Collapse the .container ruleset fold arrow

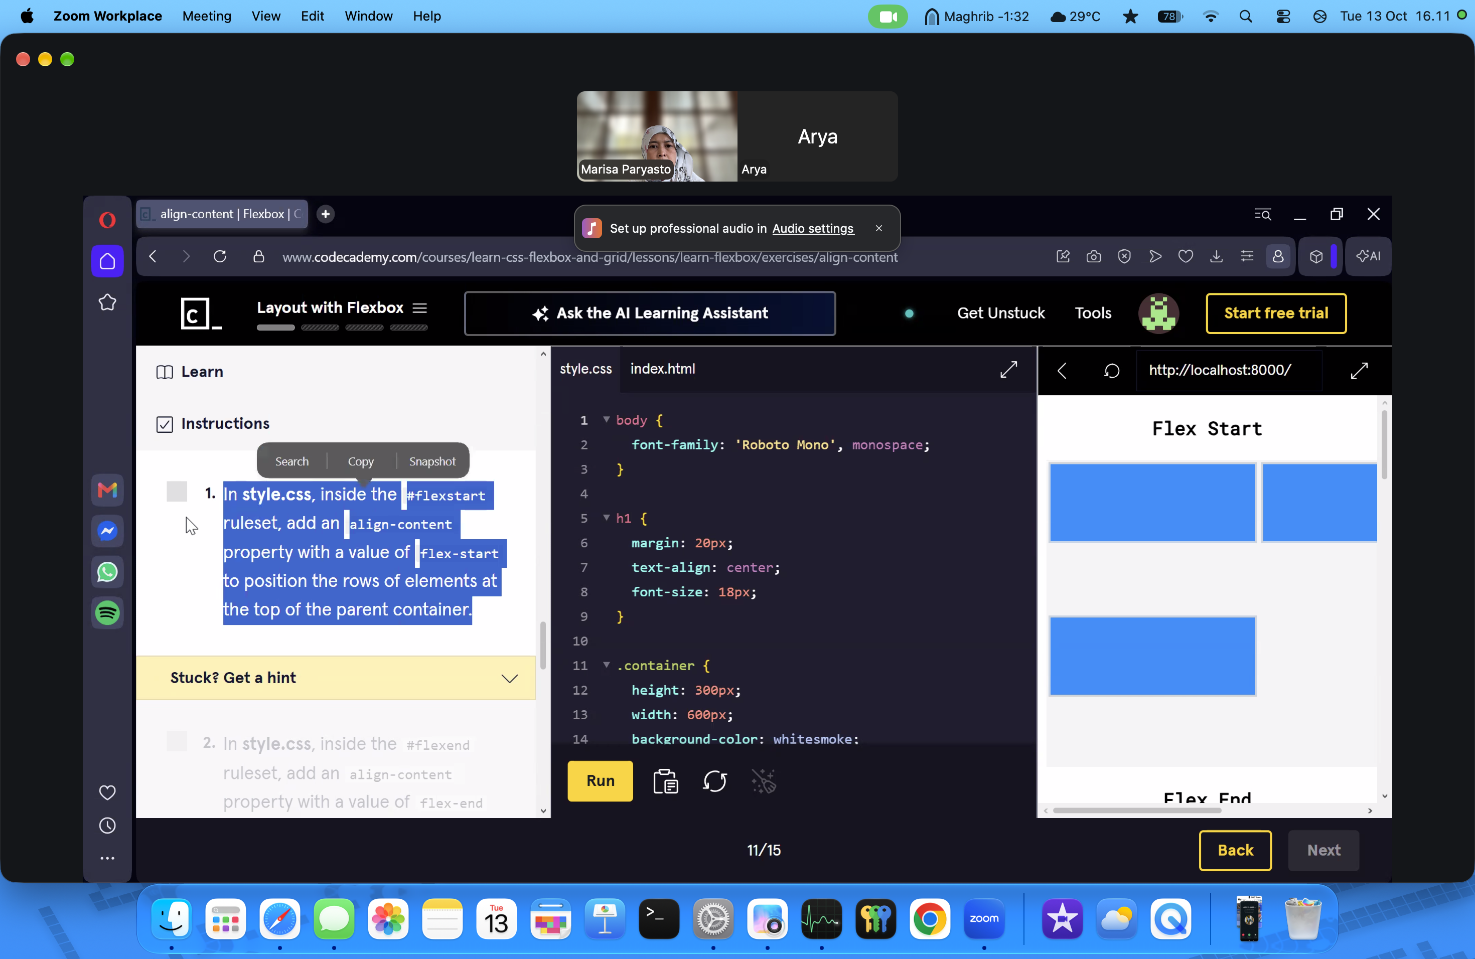(x=606, y=665)
